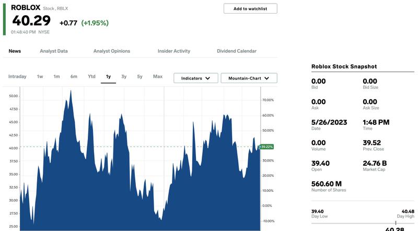Click the +0.77 price change
This screenshot has height=231, width=418.
(68, 23)
